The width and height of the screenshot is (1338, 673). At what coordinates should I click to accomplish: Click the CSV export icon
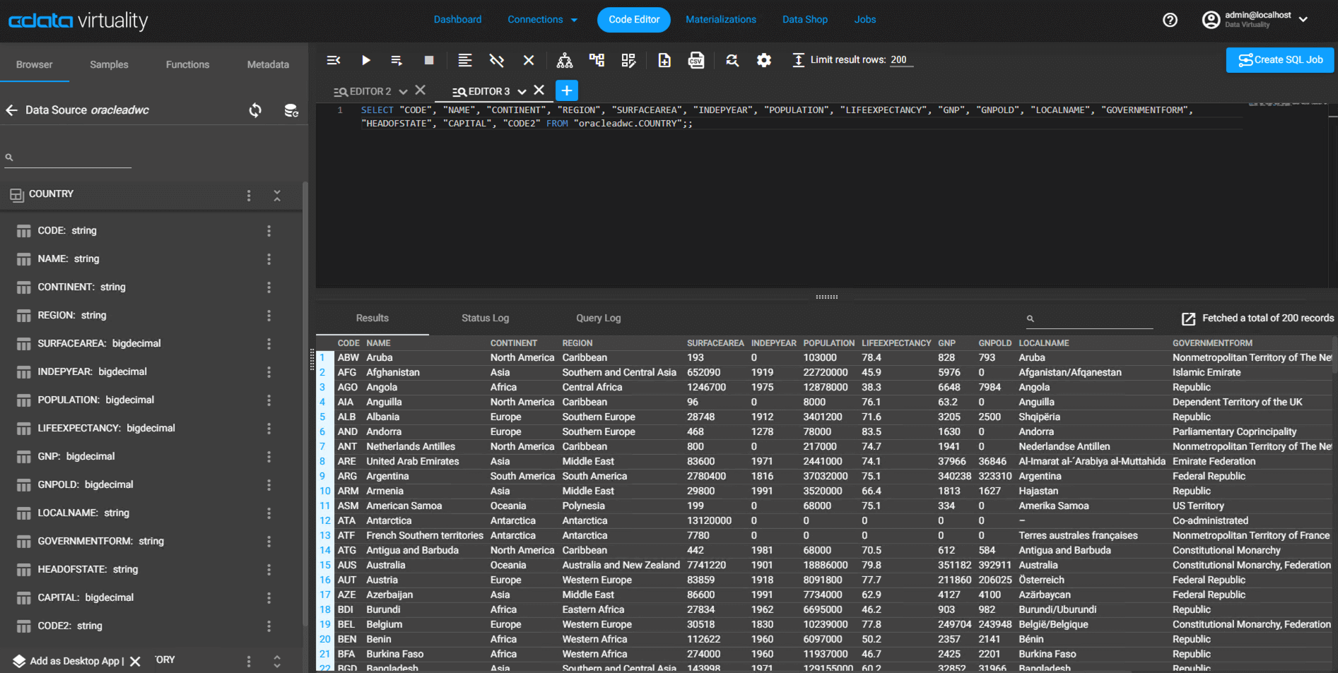coord(696,61)
